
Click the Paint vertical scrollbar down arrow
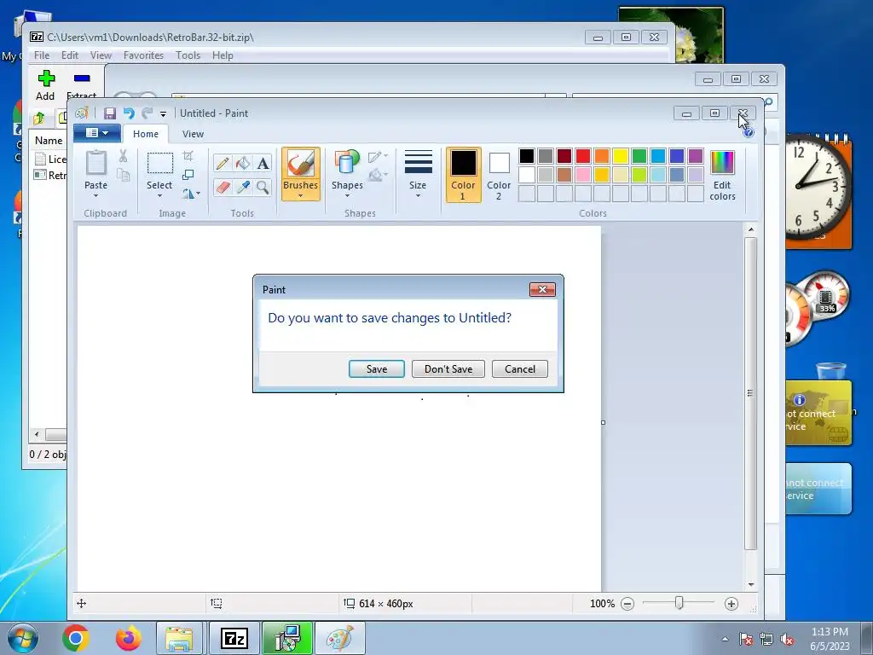pos(751,584)
